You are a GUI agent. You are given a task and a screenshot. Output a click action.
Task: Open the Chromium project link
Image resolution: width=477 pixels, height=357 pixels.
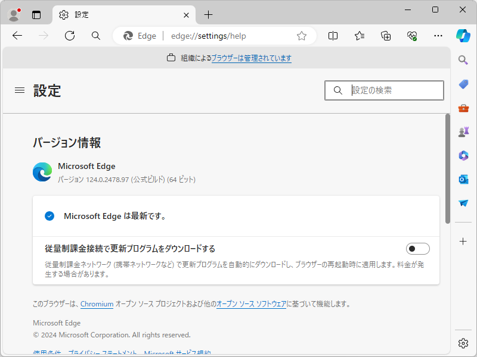tap(97, 304)
